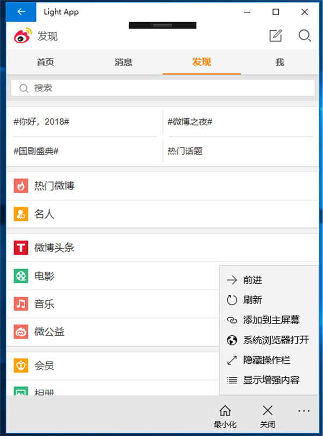The height and width of the screenshot is (436, 323).
Task: Toggle the three-dot more options icon
Action: [304, 411]
